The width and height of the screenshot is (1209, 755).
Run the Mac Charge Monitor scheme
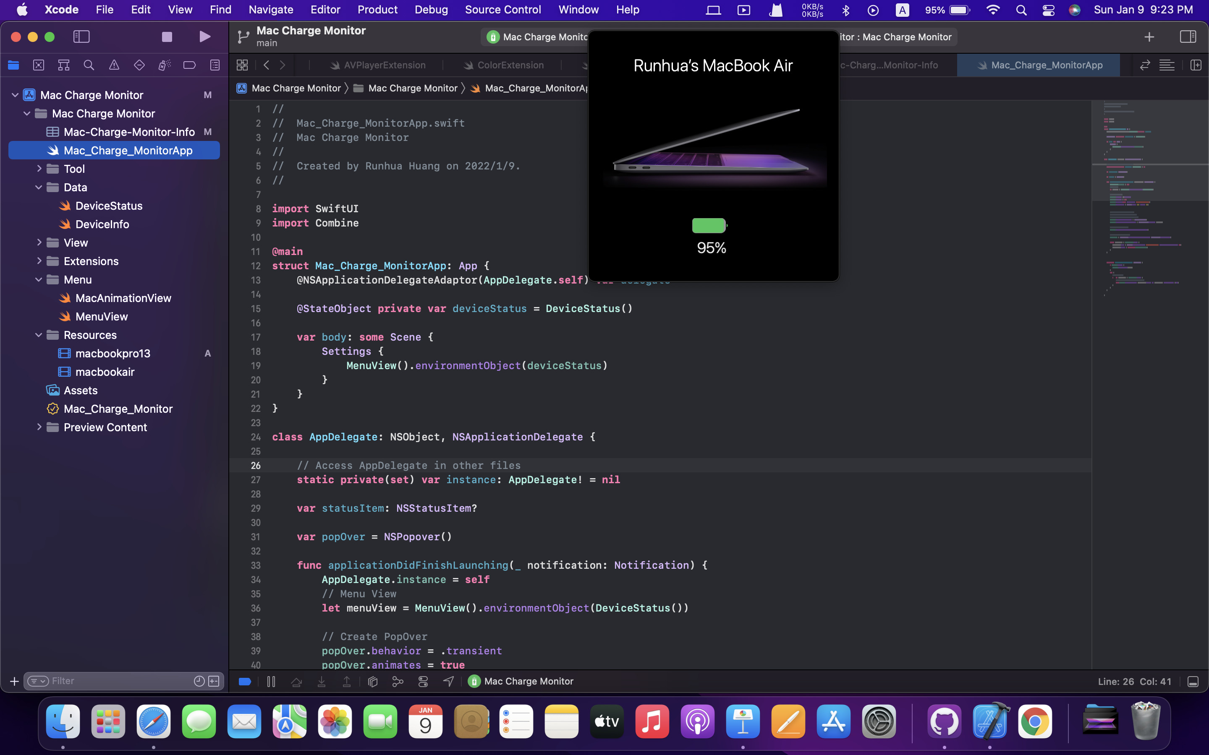pos(204,36)
